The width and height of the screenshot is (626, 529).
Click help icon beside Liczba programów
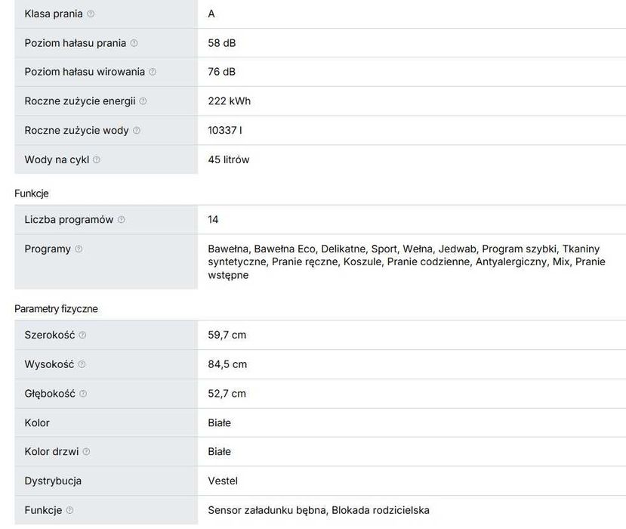pos(121,220)
